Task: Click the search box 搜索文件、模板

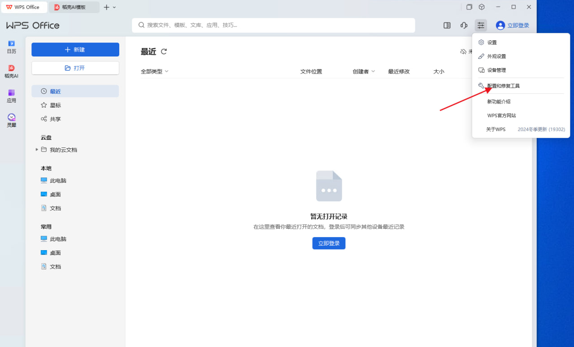Action: point(274,26)
